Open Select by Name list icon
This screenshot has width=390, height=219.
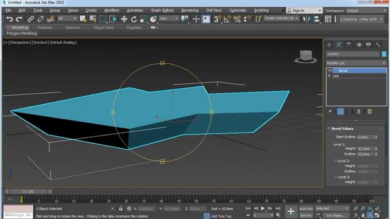(93, 19)
